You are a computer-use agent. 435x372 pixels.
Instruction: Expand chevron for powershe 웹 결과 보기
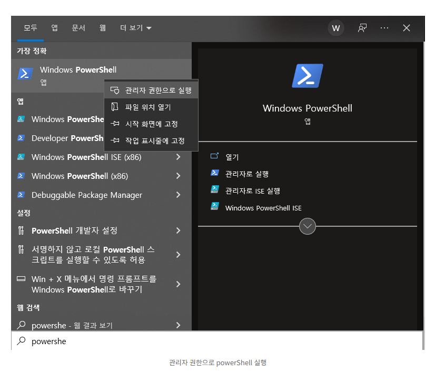[x=179, y=325]
